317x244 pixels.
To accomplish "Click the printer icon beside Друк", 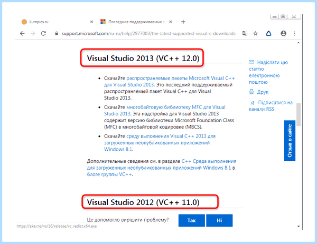I will (x=251, y=92).
